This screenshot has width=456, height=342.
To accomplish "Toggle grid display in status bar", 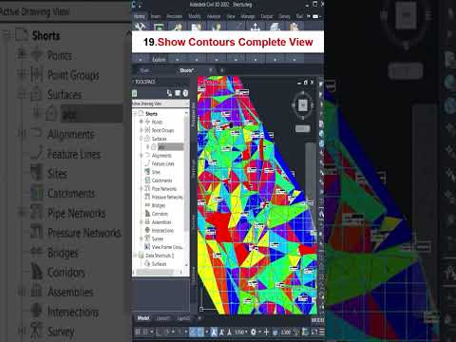I will [x=138, y=332].
